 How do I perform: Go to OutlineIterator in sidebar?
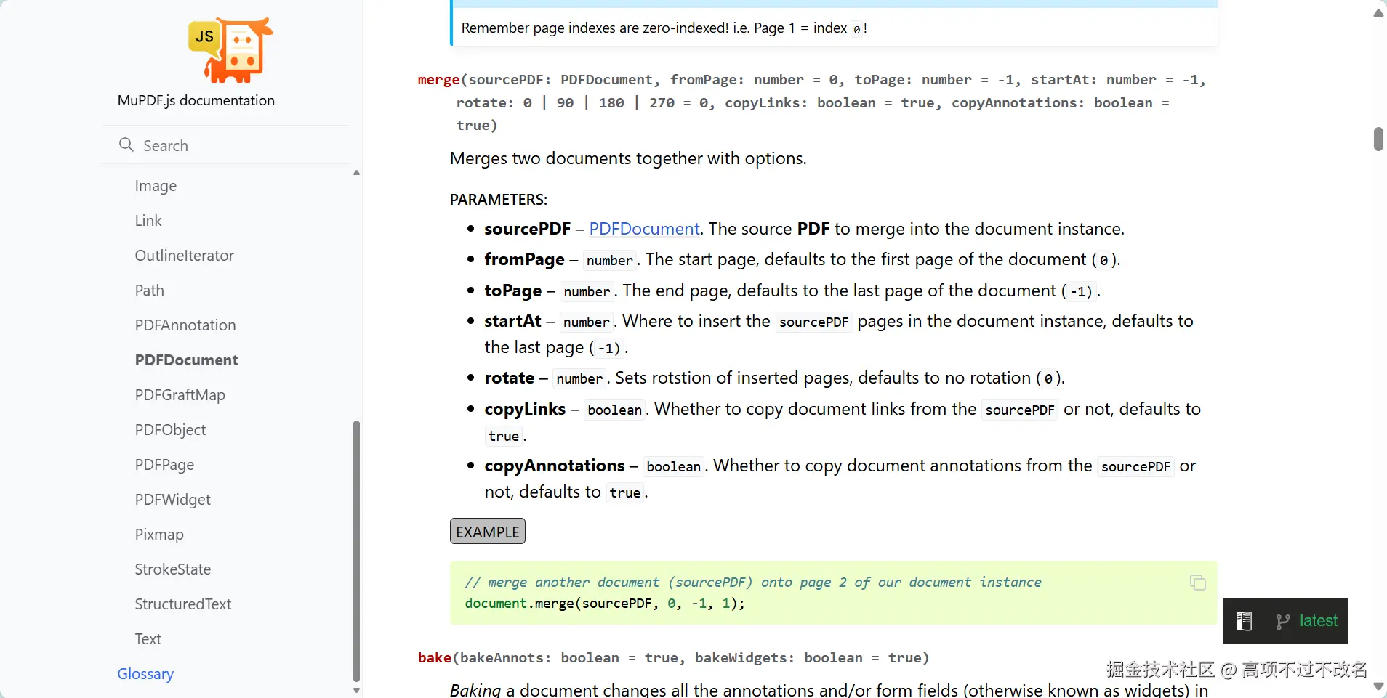(185, 256)
